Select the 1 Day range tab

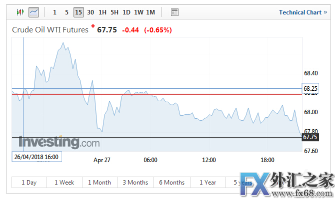(x=29, y=183)
